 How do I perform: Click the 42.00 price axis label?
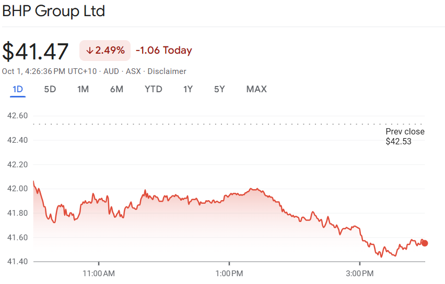pos(17,189)
